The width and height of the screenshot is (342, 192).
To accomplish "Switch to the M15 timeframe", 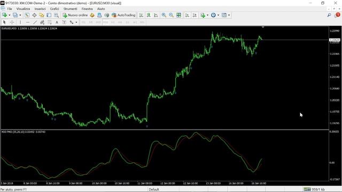I will pyautogui.click(x=98, y=22).
